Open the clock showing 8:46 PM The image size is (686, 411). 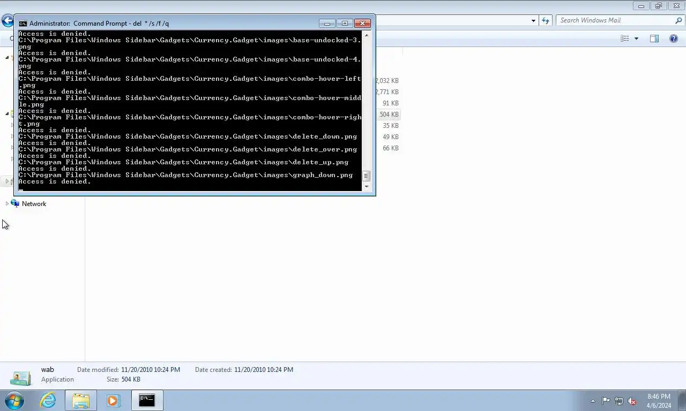(x=659, y=401)
